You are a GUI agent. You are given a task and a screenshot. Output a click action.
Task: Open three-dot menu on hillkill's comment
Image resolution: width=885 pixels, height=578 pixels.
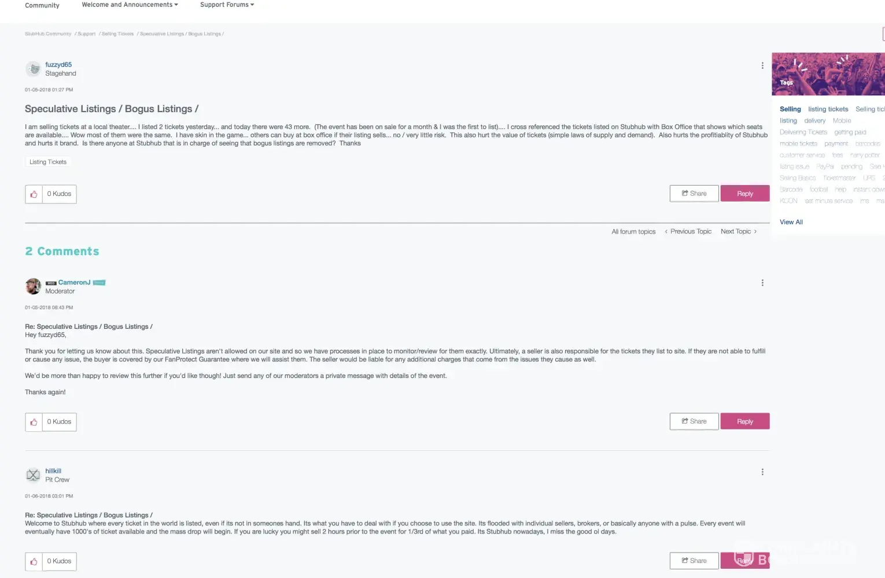click(x=762, y=472)
